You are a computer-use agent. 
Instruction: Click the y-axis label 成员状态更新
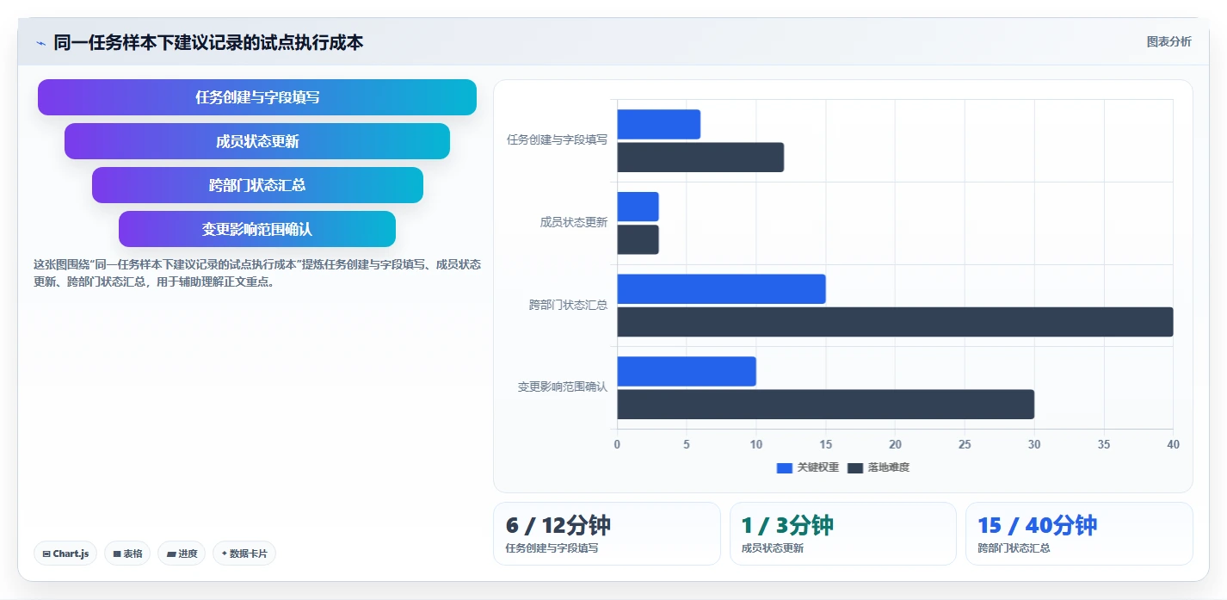click(574, 222)
